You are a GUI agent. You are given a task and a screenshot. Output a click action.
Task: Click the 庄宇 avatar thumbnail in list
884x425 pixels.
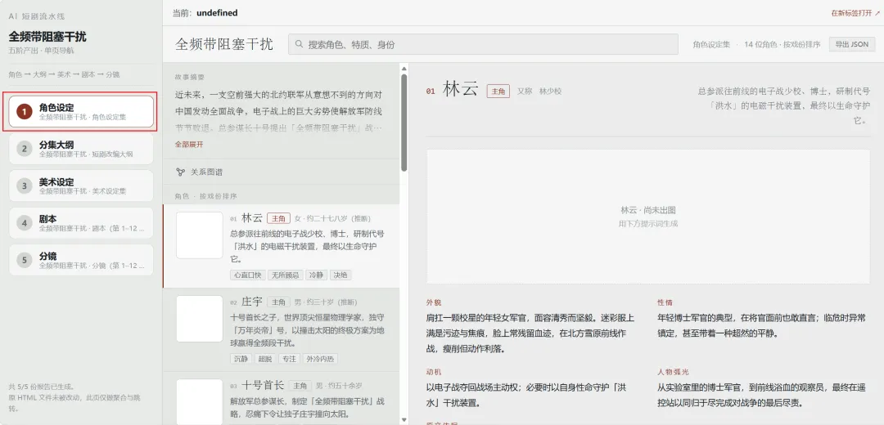click(200, 319)
